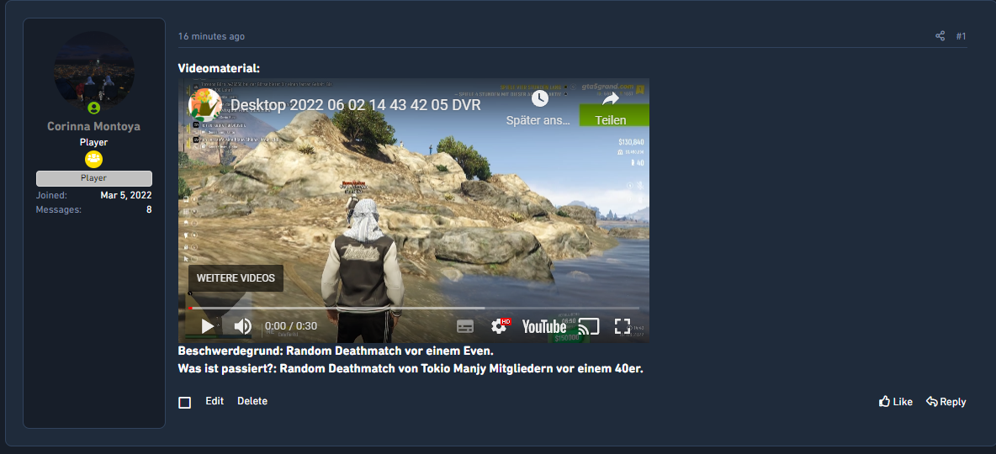The width and height of the screenshot is (996, 454).
Task: Click the Mar 5, 2022 join date
Action: pyautogui.click(x=126, y=195)
